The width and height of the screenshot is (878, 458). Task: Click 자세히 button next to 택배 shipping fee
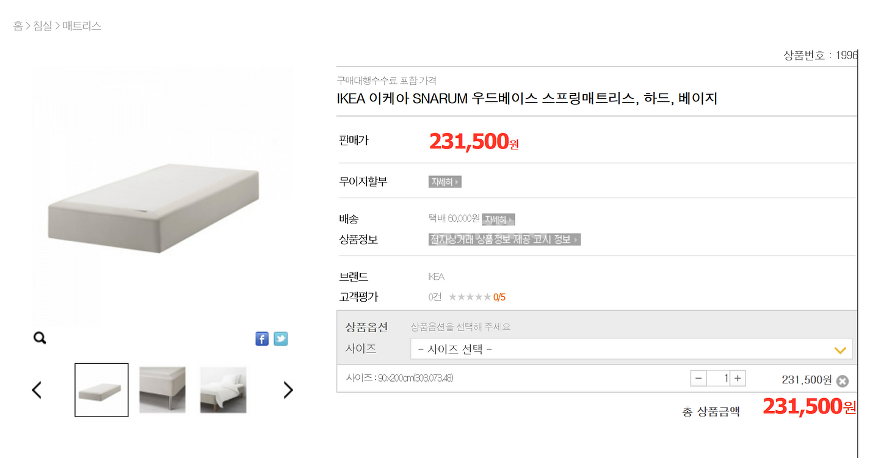point(498,219)
